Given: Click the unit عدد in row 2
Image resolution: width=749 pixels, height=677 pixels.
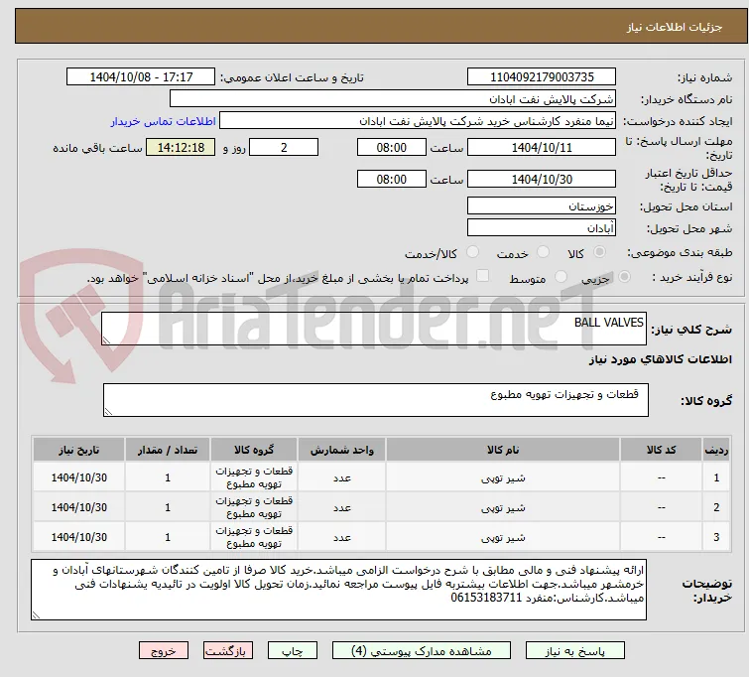Looking at the screenshot, I should click(342, 507).
